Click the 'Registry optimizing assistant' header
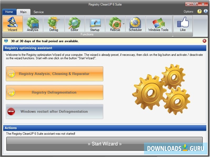 point(105,48)
